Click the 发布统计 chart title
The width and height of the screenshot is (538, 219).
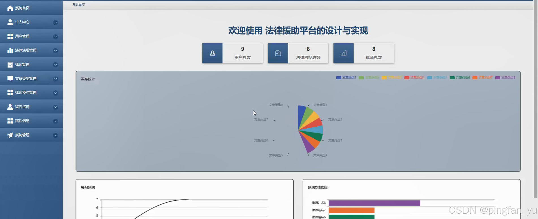coord(88,79)
